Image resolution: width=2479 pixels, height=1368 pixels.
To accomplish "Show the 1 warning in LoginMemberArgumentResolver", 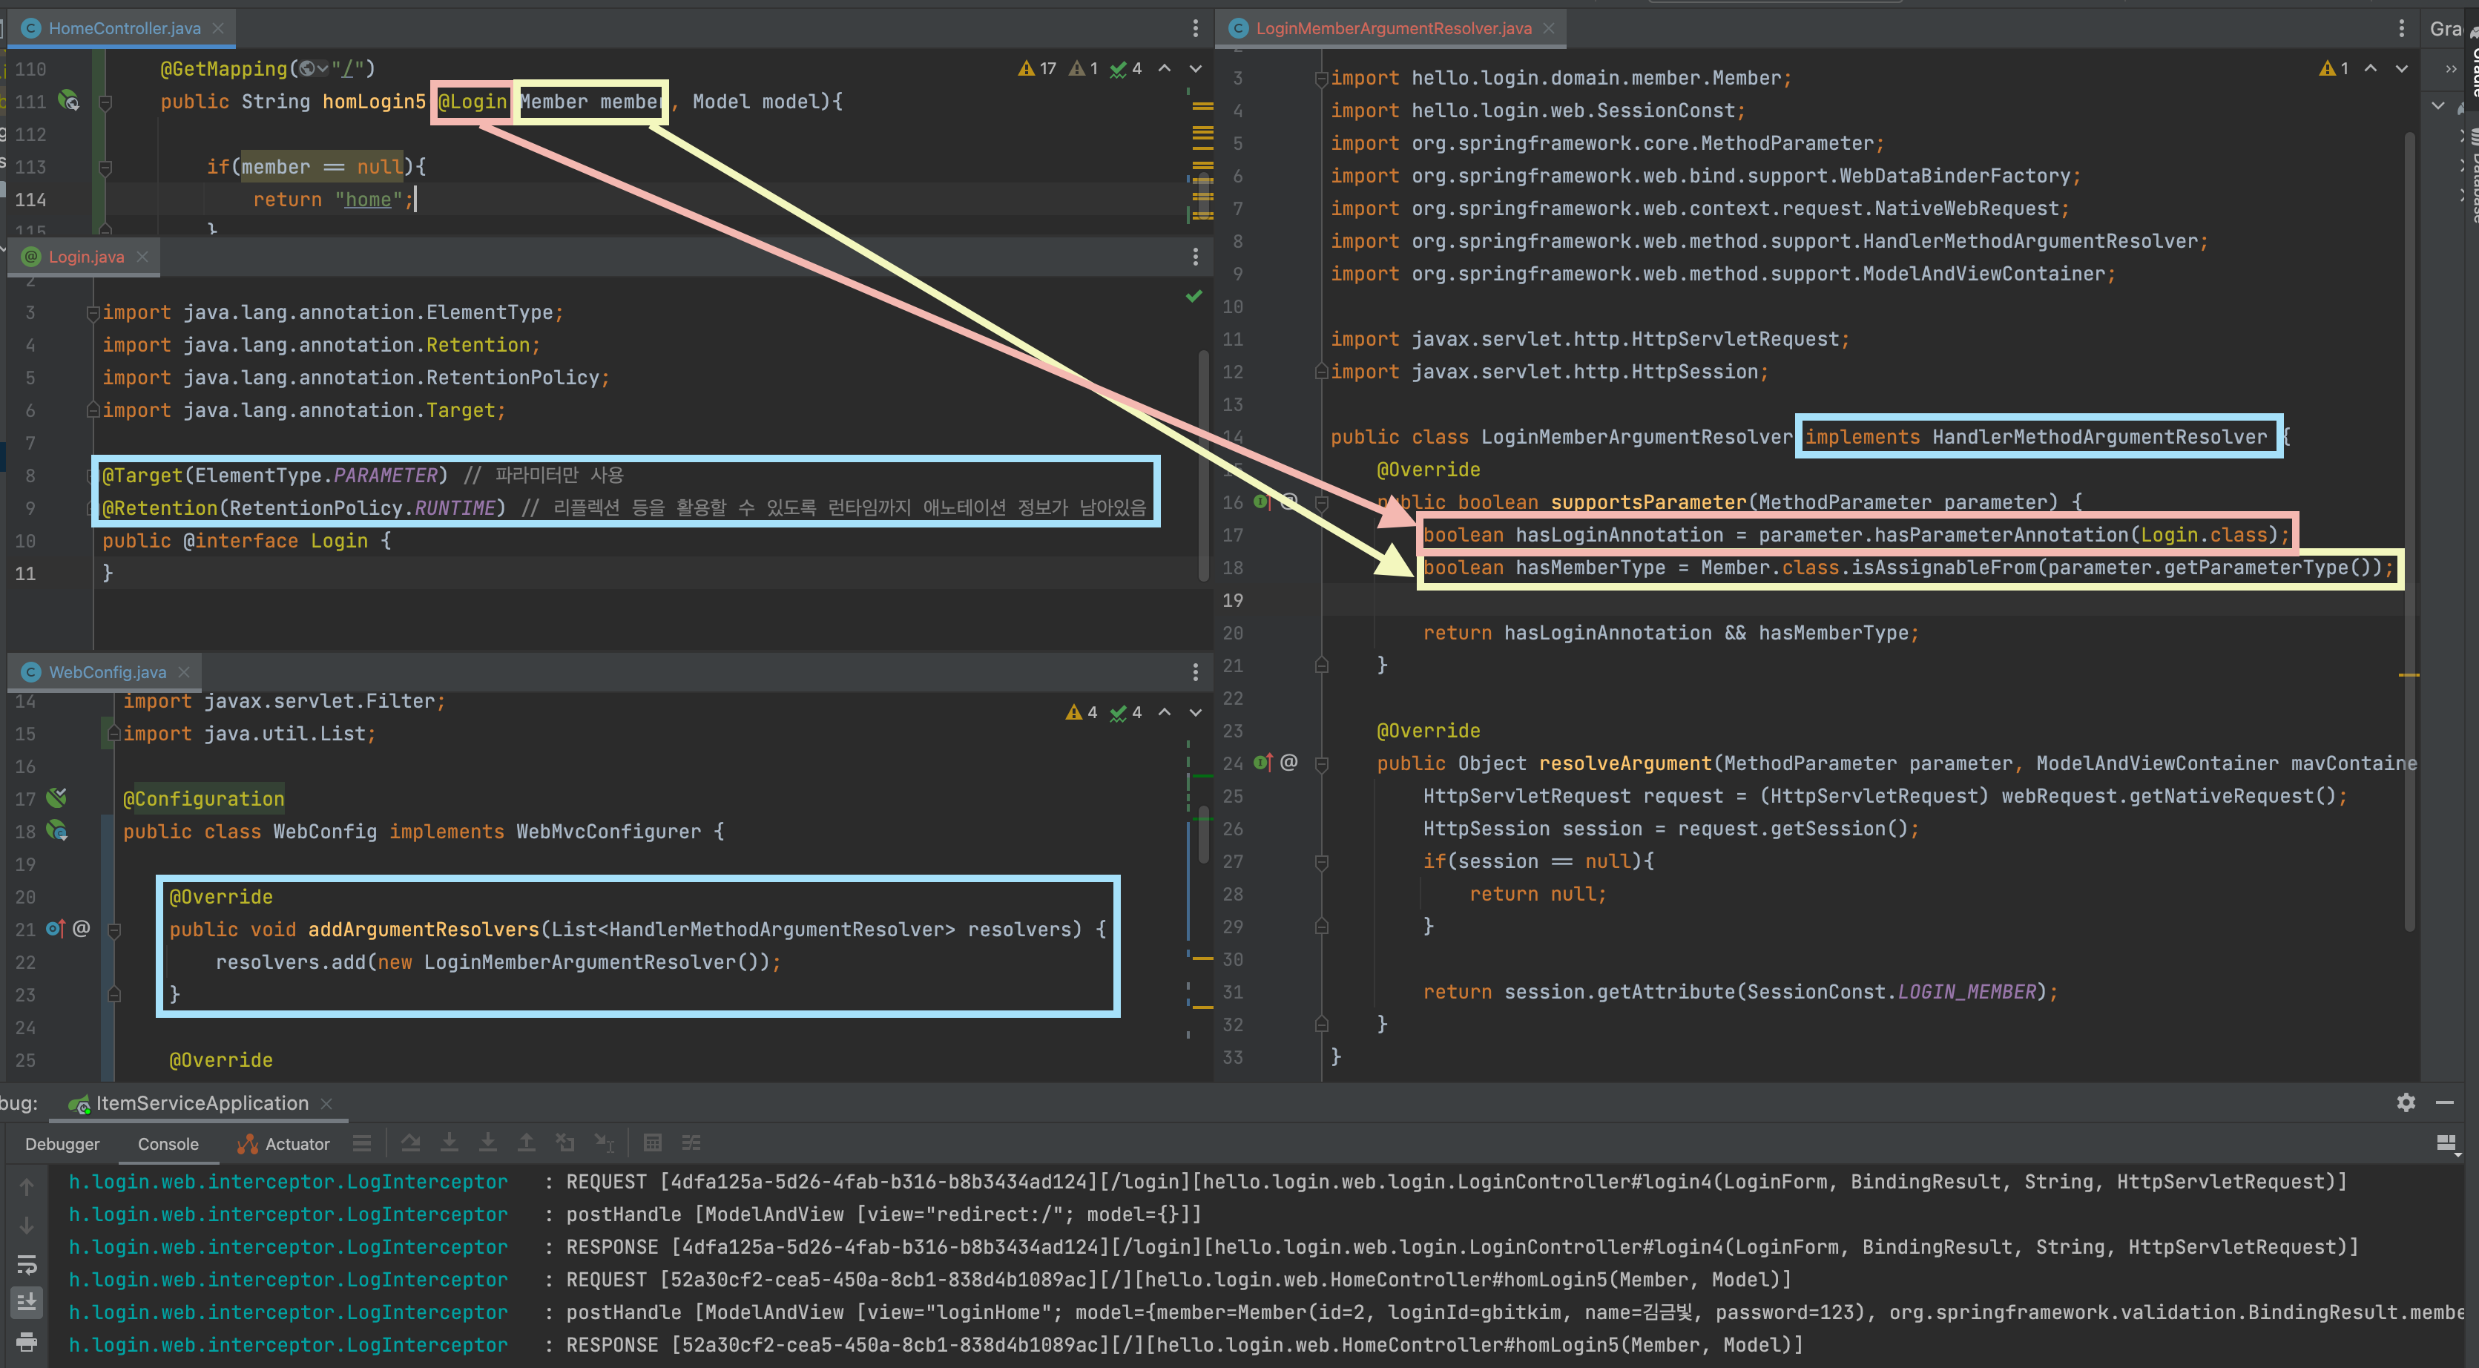I will point(2334,69).
